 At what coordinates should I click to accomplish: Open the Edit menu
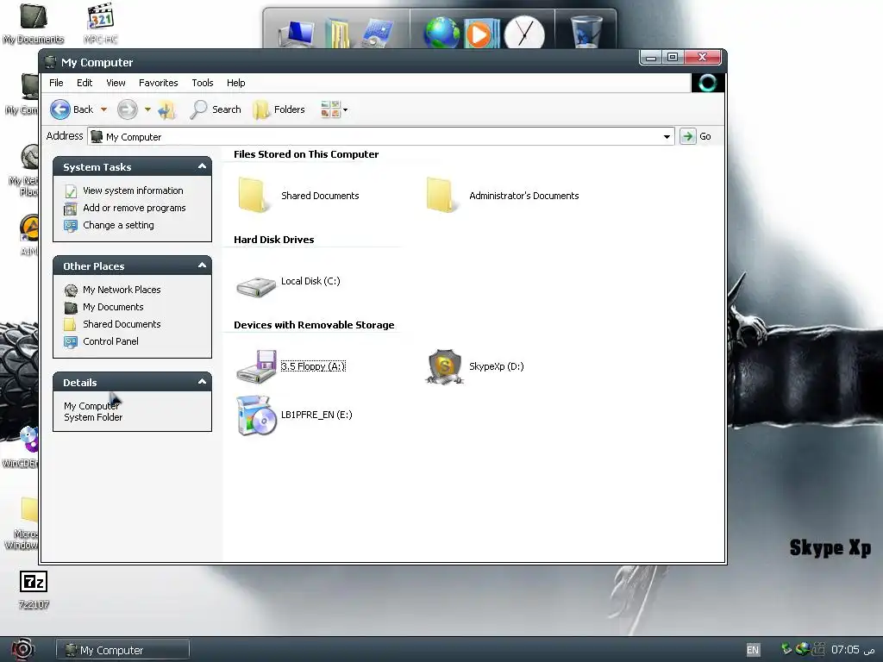85,83
